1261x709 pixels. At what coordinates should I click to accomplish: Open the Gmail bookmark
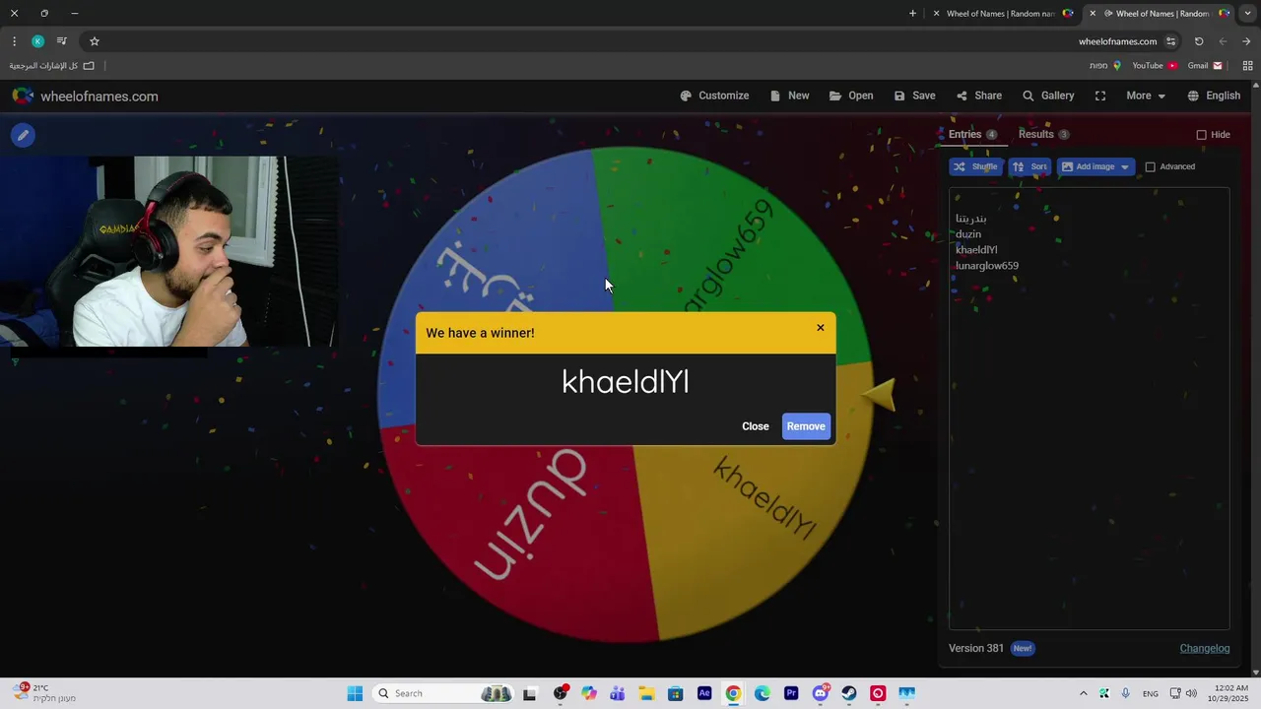(x=1205, y=66)
